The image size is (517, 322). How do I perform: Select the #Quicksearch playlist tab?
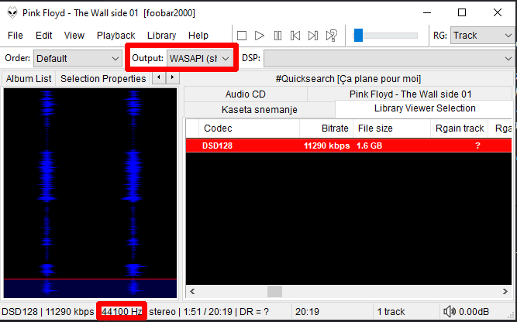[348, 79]
